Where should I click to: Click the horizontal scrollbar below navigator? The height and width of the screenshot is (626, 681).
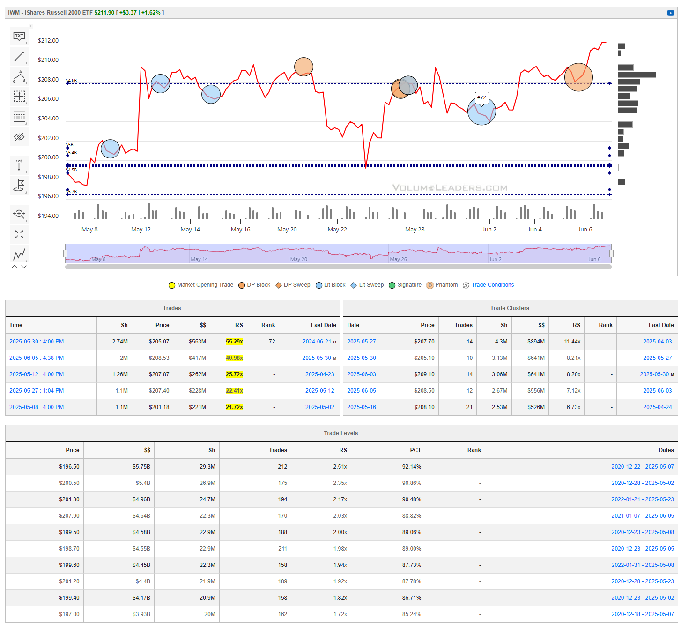[338, 267]
